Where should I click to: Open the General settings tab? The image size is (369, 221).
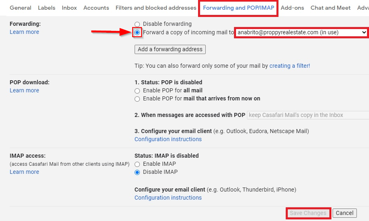(x=21, y=8)
